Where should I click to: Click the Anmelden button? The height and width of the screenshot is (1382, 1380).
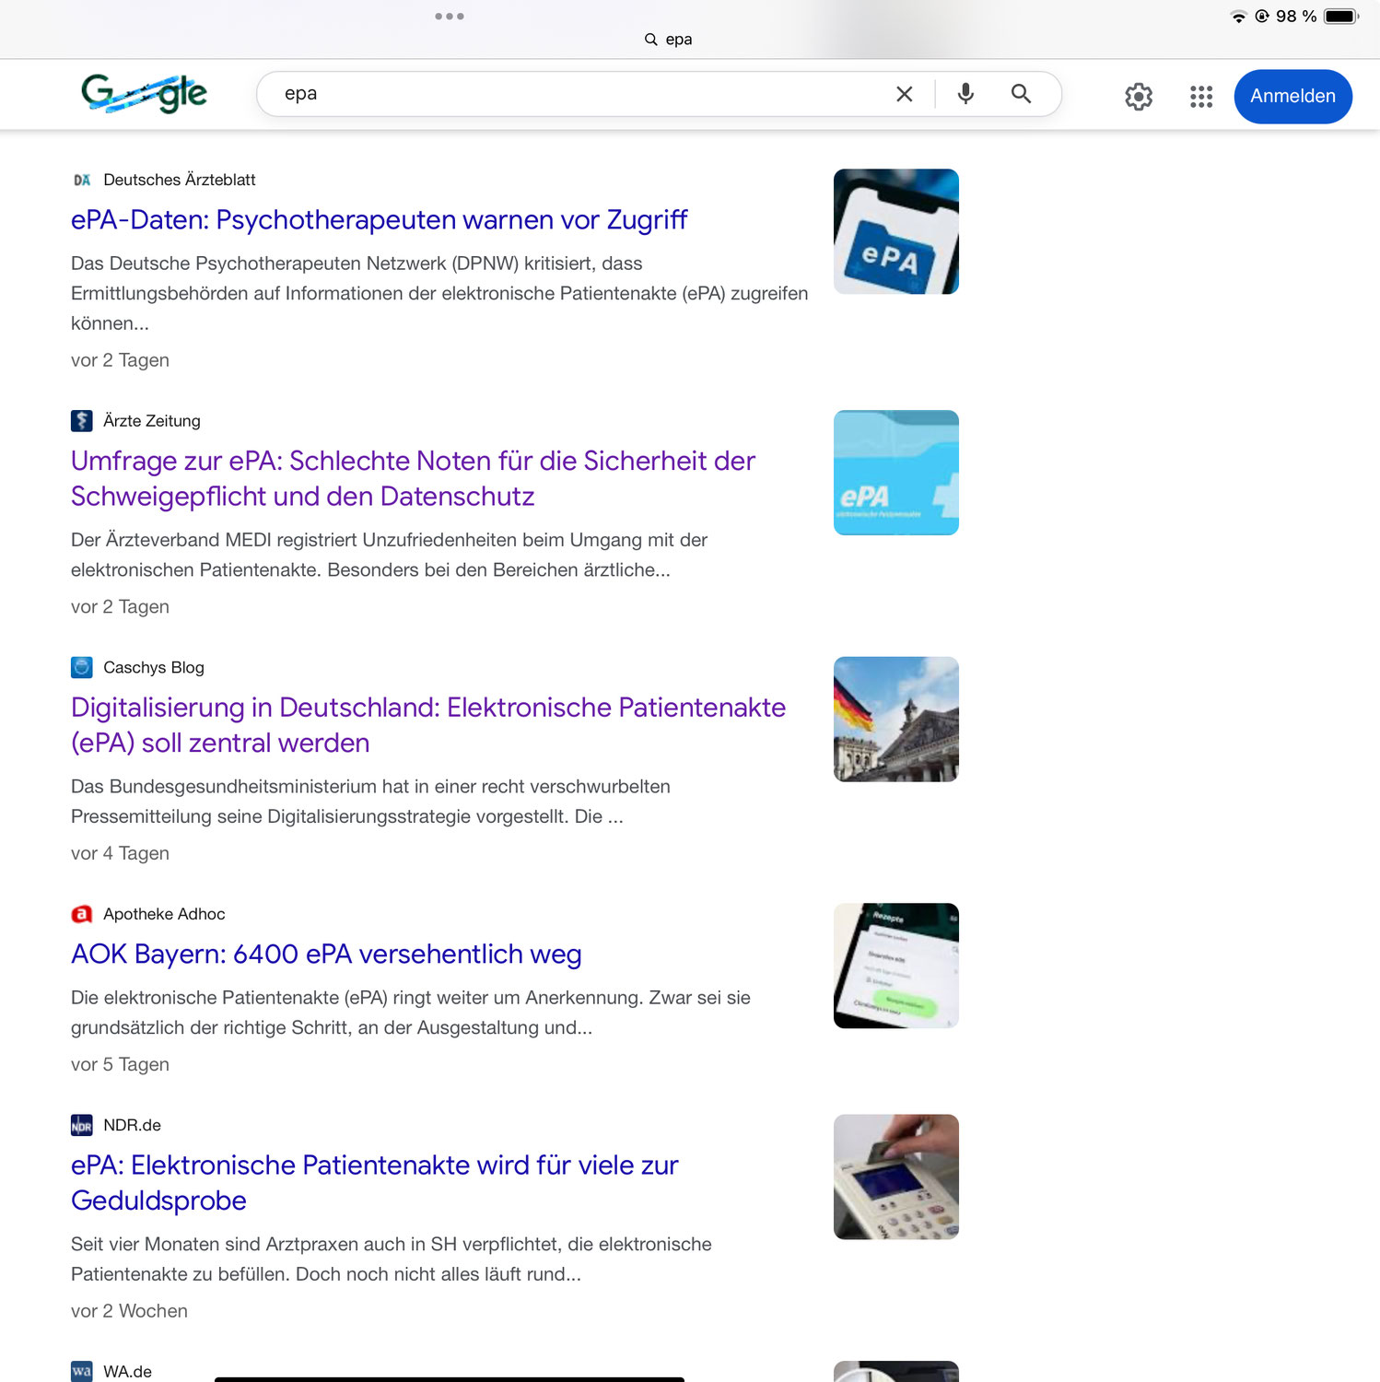click(1292, 97)
